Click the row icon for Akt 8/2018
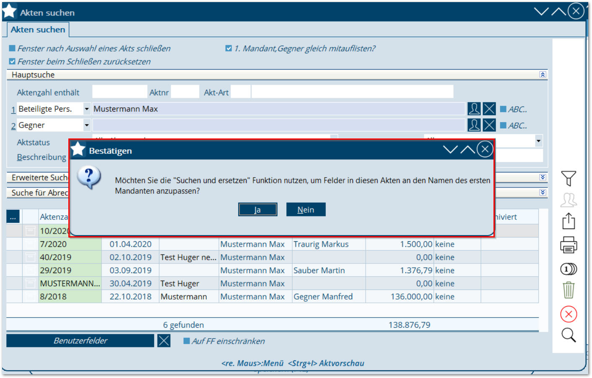Image resolution: width=592 pixels, height=378 pixels. 30,297
